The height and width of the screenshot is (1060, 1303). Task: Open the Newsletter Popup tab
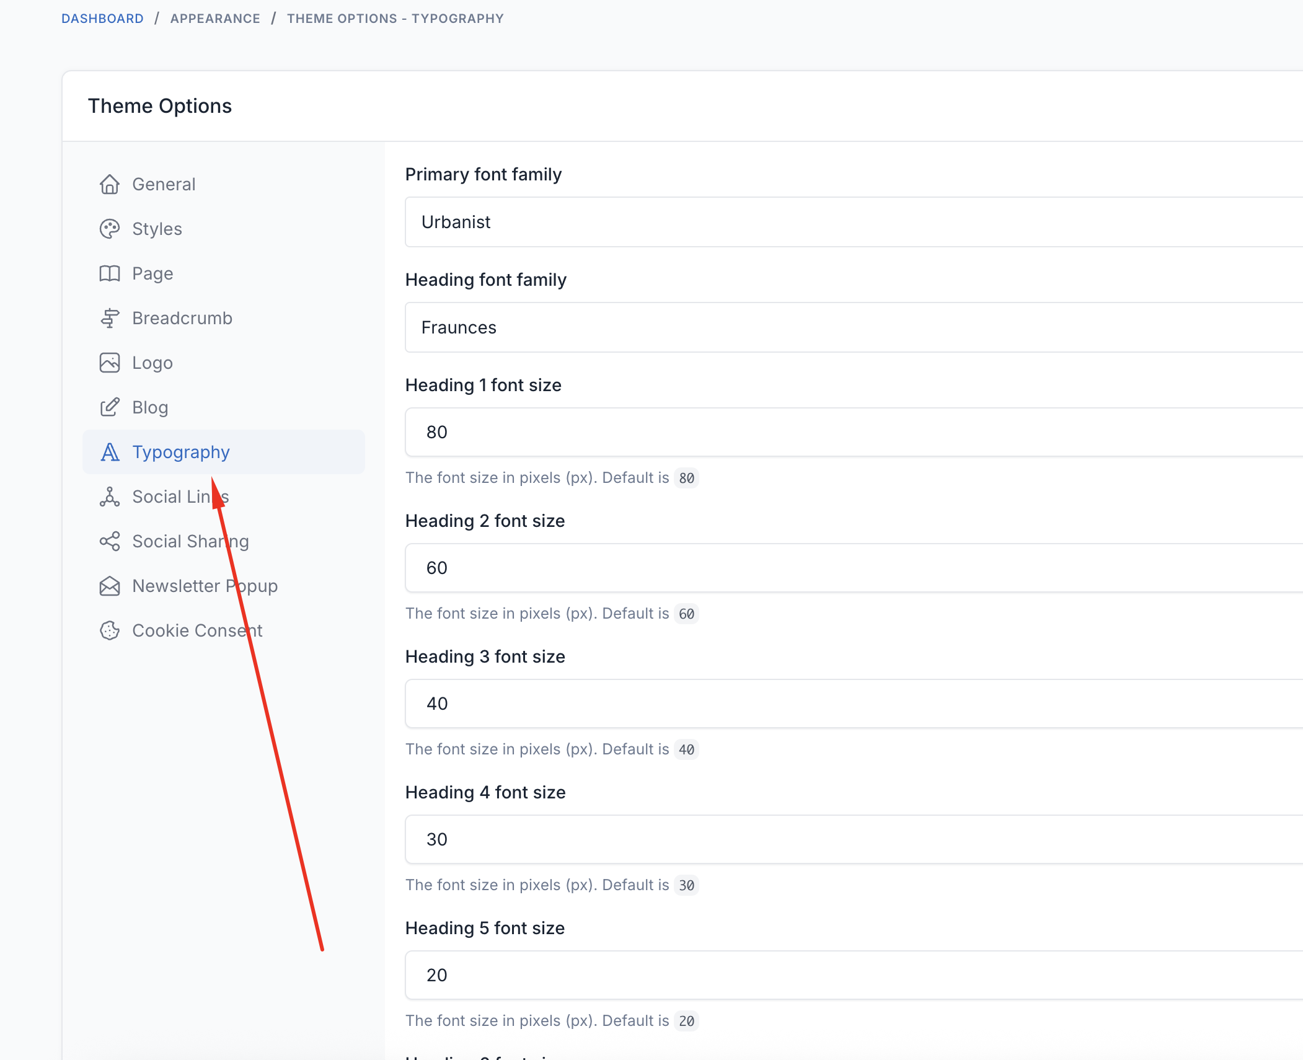(224, 586)
